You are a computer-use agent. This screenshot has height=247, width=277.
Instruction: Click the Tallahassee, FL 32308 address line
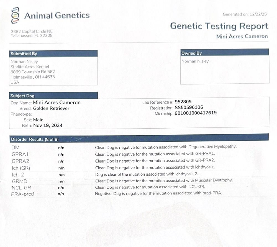pyautogui.click(x=32, y=36)
